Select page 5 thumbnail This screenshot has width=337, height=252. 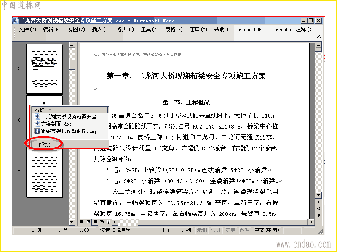click(x=44, y=68)
